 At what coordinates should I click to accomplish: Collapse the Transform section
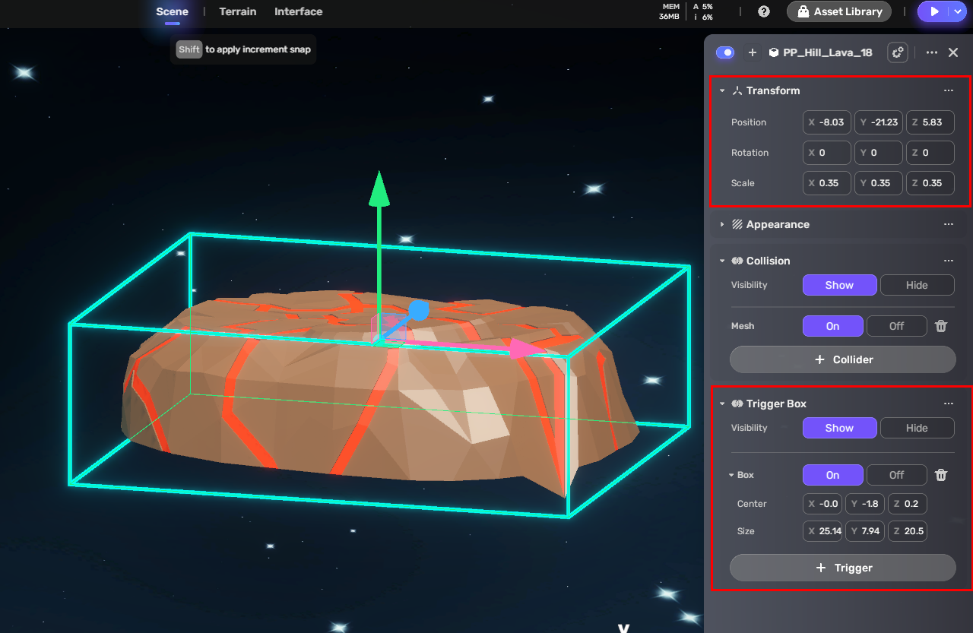(722, 90)
